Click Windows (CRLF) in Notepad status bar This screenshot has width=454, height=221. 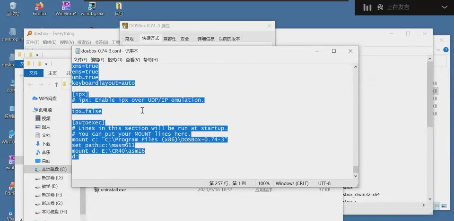[292, 183]
